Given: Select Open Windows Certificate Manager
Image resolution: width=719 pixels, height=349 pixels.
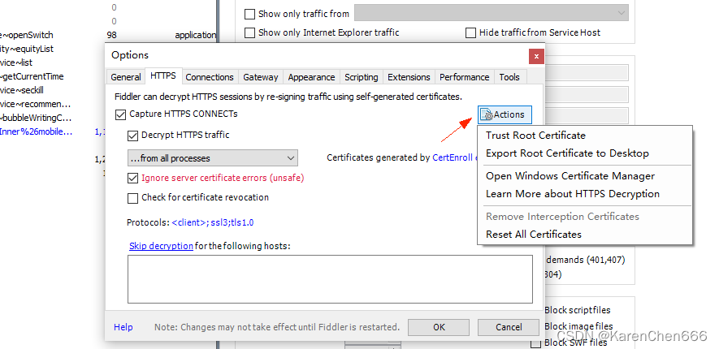Looking at the screenshot, I should (585, 176).
